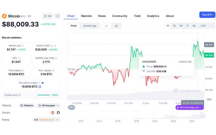Set chart range to 1D
This screenshot has height=135, width=216.
(168, 26)
